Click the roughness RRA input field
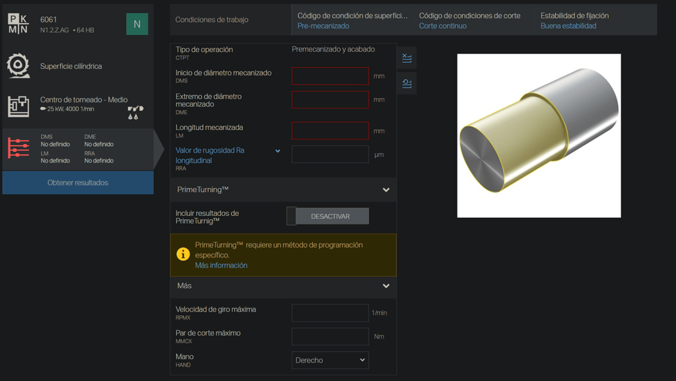 330,155
